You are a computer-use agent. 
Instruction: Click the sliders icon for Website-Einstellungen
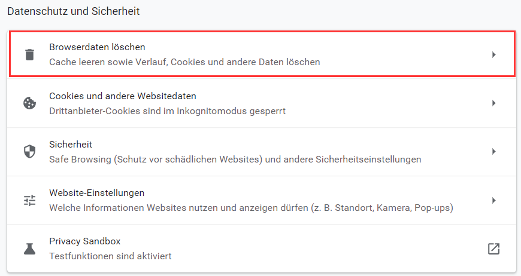tap(29, 200)
